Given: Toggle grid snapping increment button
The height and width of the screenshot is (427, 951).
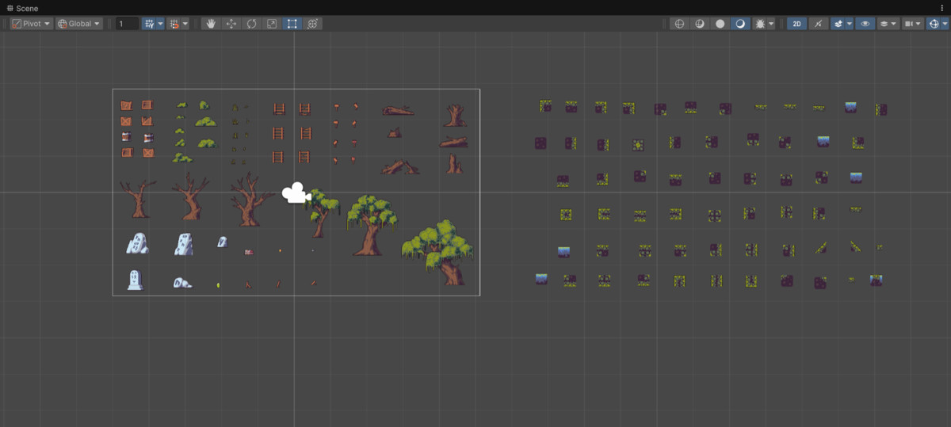Looking at the screenshot, I should [174, 24].
